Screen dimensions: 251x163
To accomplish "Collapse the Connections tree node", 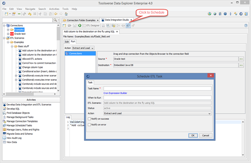I will click(x=4, y=25).
